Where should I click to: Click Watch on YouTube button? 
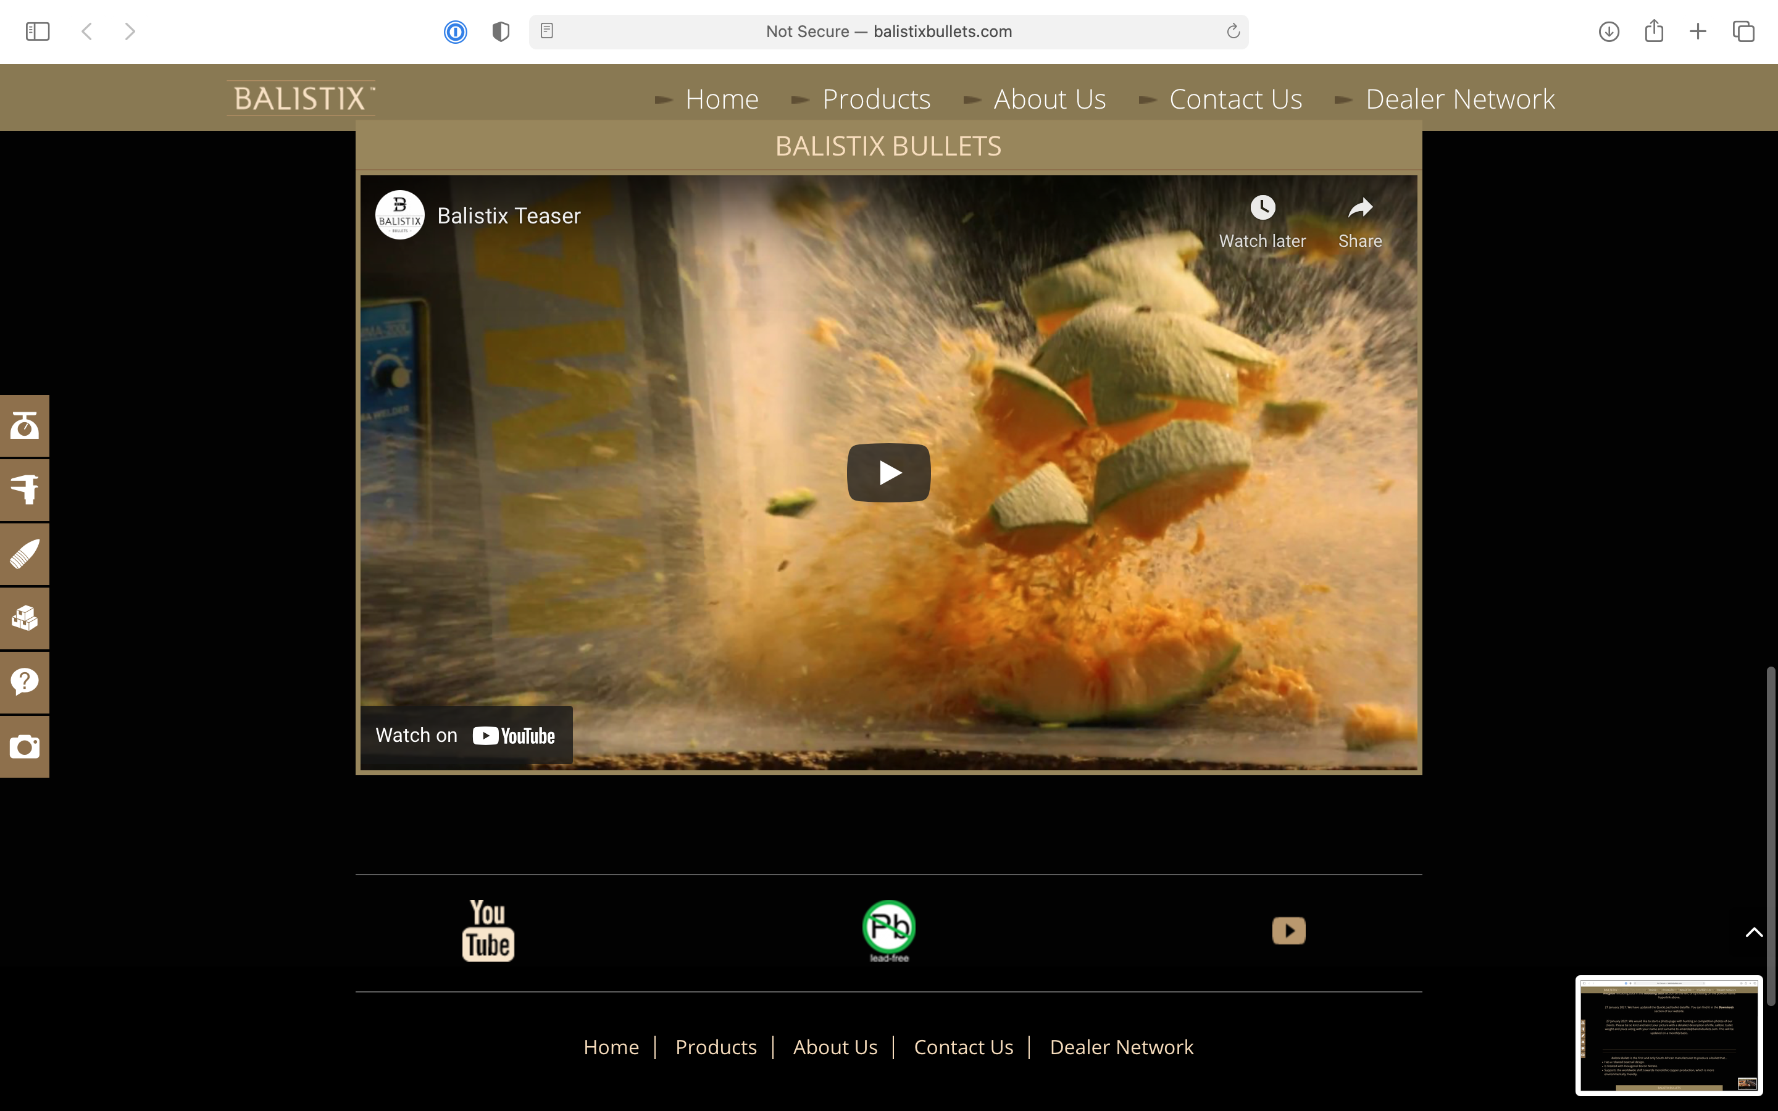click(x=466, y=736)
